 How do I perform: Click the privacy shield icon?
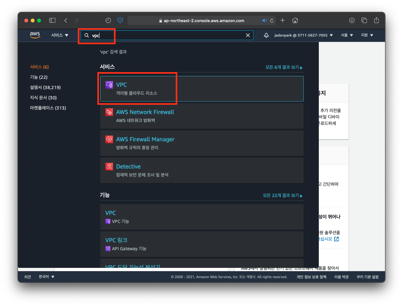click(x=120, y=21)
